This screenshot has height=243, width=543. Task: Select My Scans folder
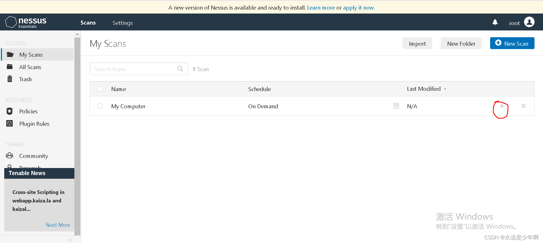point(37,54)
